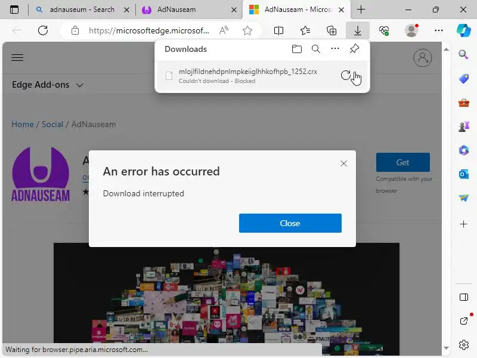Open sidebar settings gear
Screen dimensions: 477x358
pos(464,345)
